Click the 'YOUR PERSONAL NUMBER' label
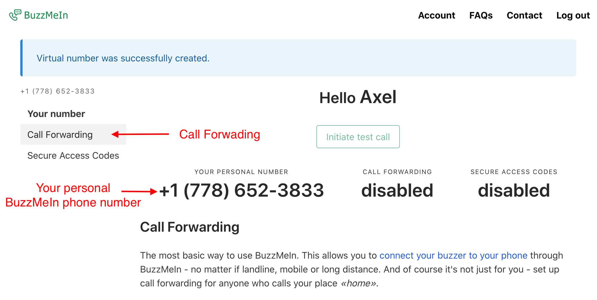Viewport: 597px width, 300px height. (x=241, y=172)
